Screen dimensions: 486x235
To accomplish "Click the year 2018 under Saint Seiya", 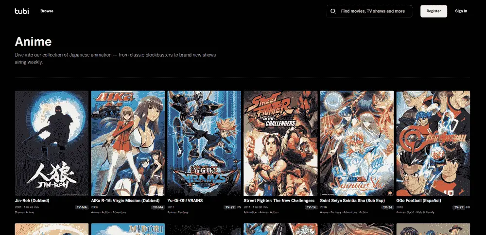I will pos(323,207).
